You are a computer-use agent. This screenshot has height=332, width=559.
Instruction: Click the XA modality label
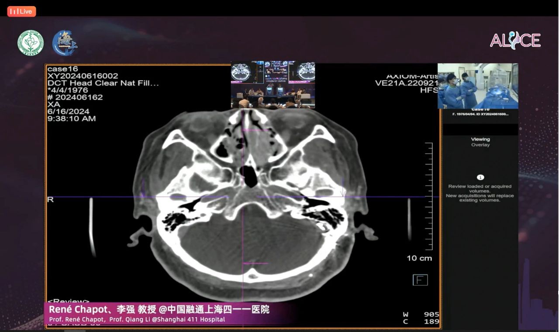pos(54,104)
